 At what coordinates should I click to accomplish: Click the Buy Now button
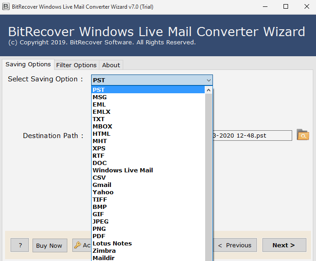pyautogui.click(x=49, y=245)
